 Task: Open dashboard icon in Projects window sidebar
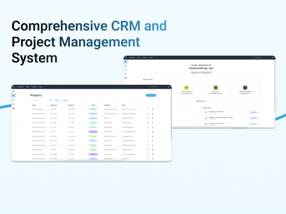(13, 91)
